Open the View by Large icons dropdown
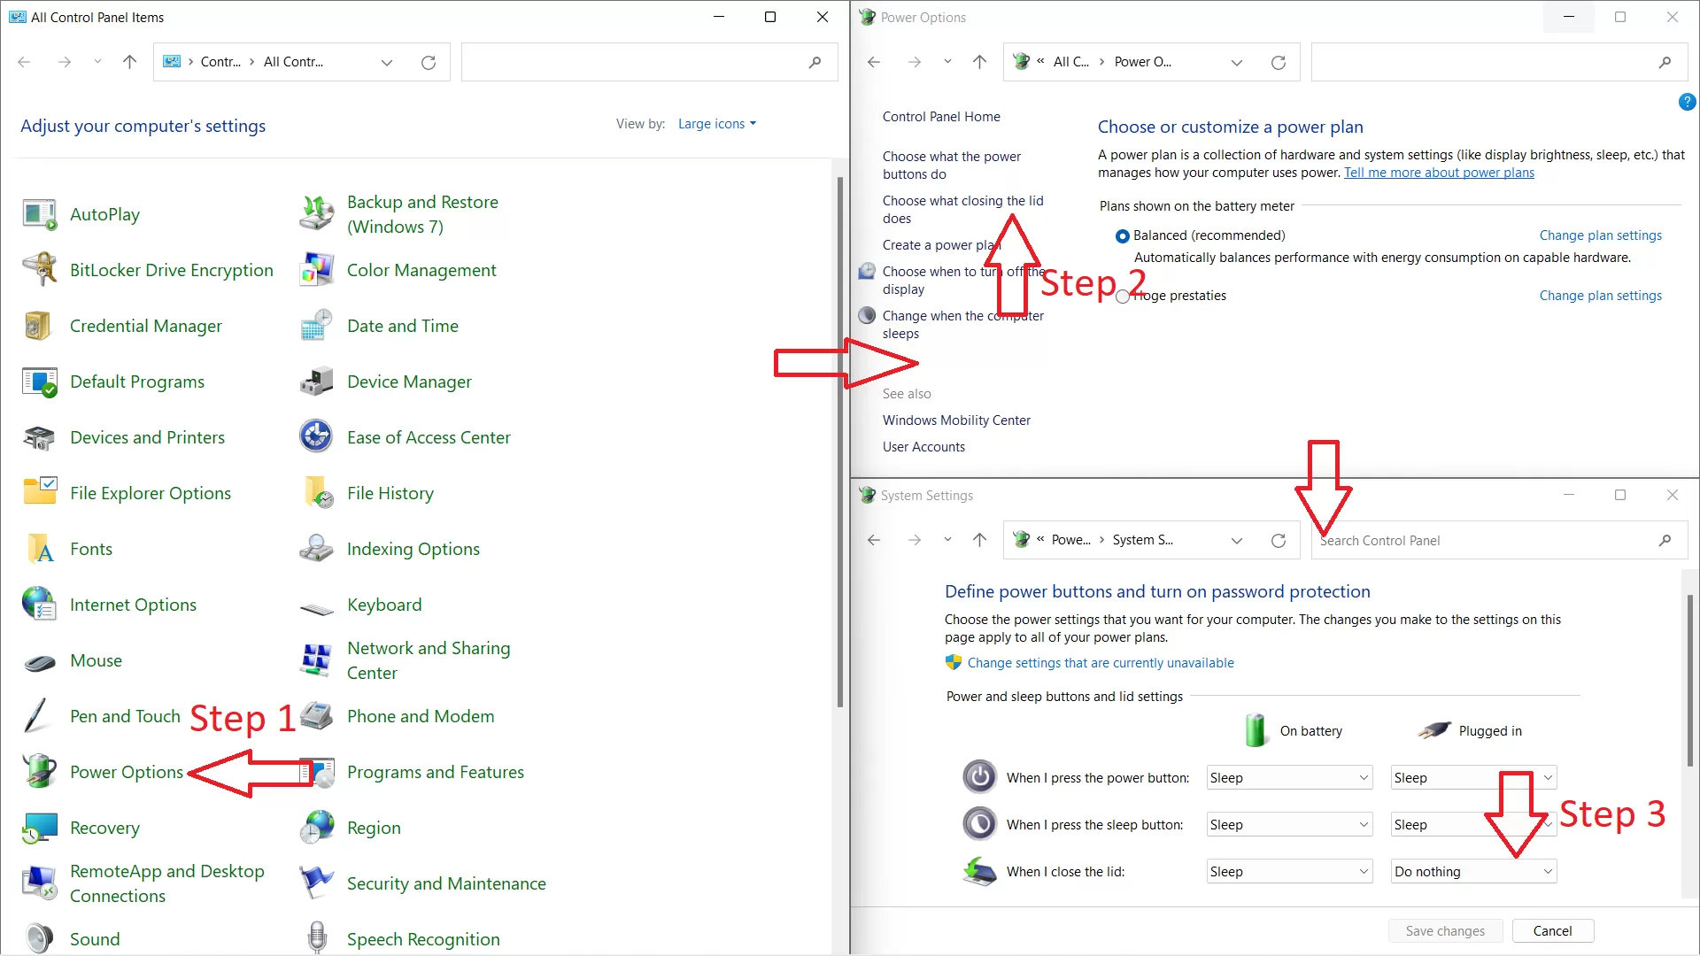The height and width of the screenshot is (956, 1700). 717,124
